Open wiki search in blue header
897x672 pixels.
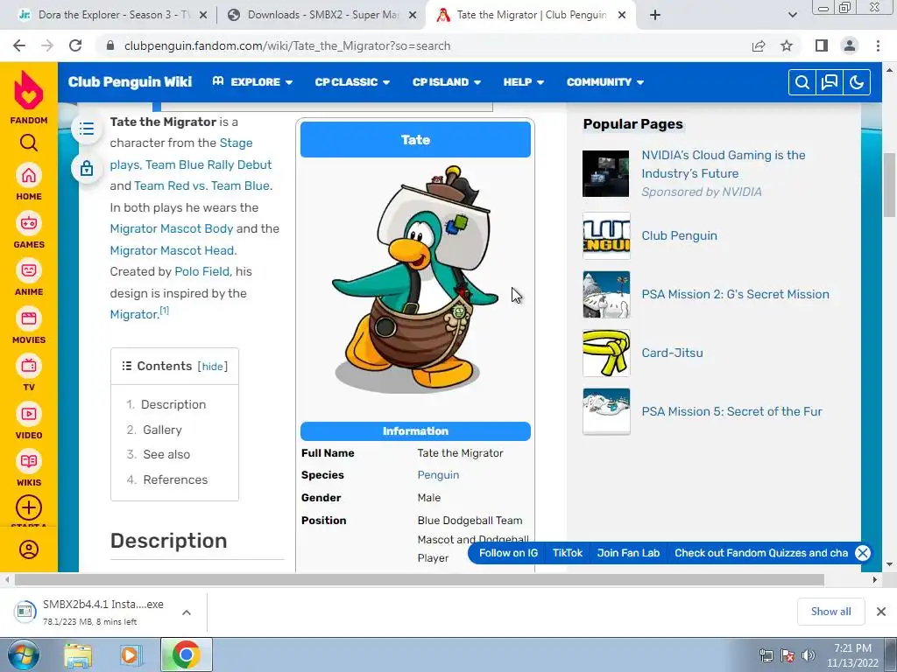[x=802, y=82]
